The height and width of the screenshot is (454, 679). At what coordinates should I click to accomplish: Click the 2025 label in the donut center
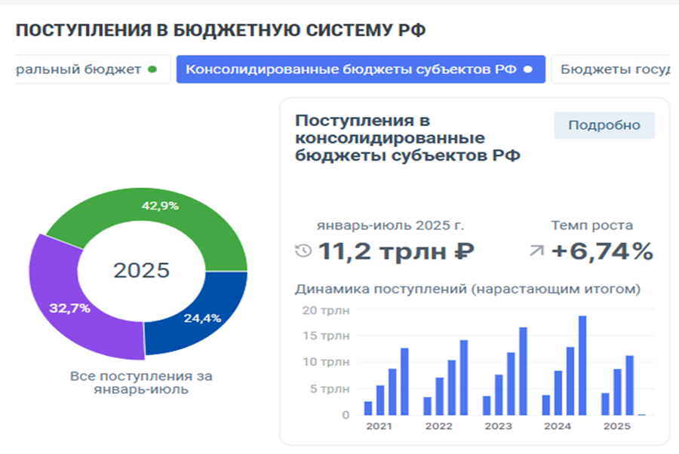142,271
